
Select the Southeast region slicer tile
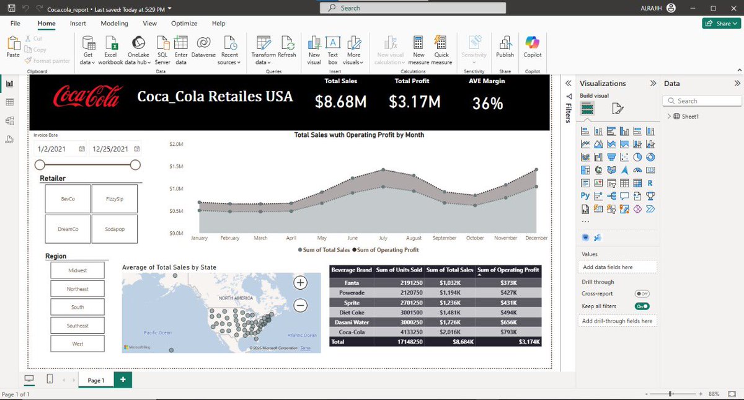pyautogui.click(x=77, y=326)
